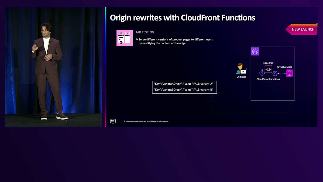Click the KeyValueStore database icon

[x=289, y=73]
